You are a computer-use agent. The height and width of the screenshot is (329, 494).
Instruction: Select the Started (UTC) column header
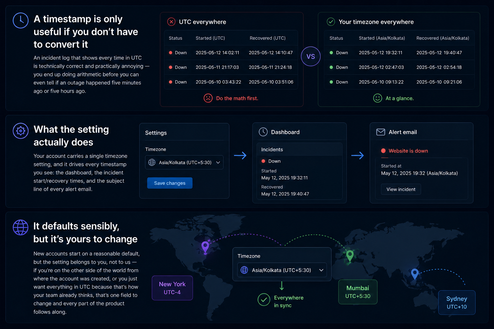tap(210, 38)
